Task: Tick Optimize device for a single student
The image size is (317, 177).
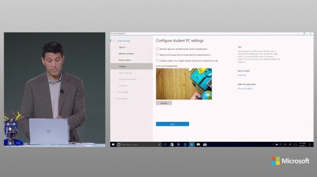Action: point(157,60)
